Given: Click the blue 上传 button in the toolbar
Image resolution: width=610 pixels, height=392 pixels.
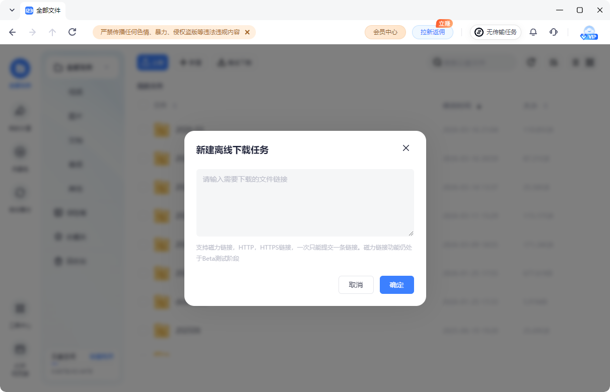Looking at the screenshot, I should (x=152, y=62).
